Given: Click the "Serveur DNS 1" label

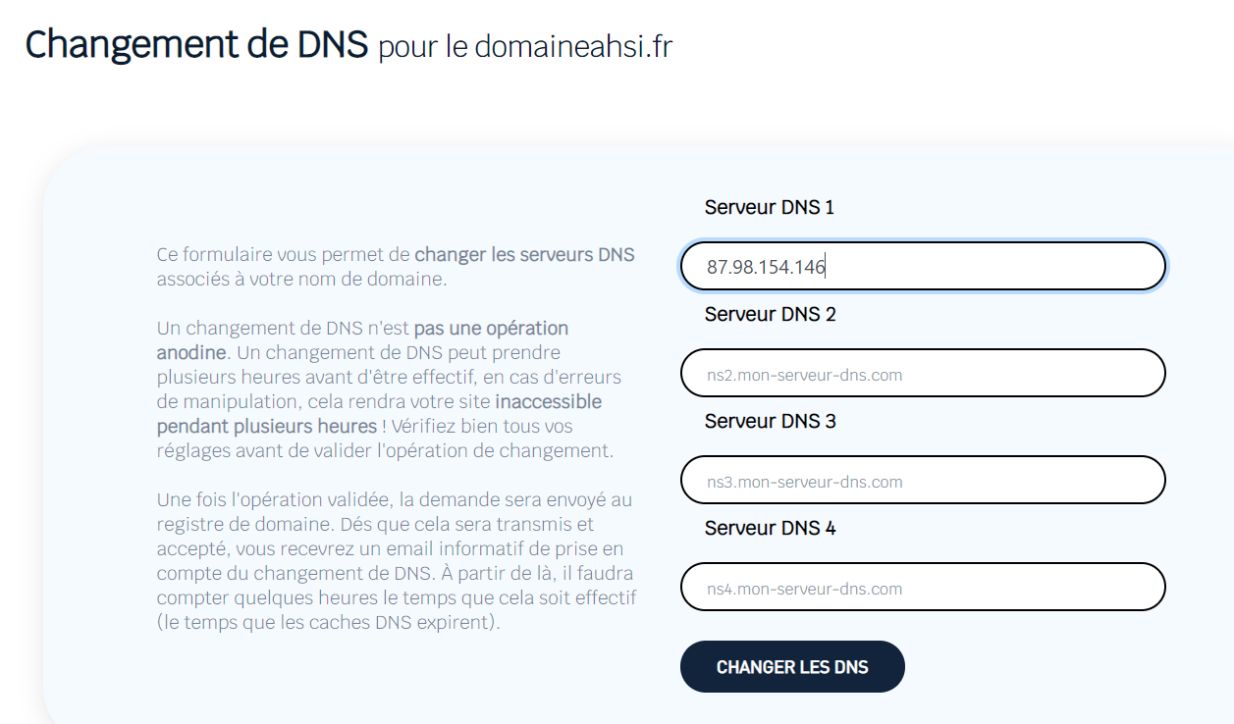Looking at the screenshot, I should [x=769, y=208].
